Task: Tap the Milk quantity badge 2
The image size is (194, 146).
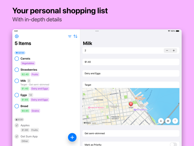Action: 29,81
